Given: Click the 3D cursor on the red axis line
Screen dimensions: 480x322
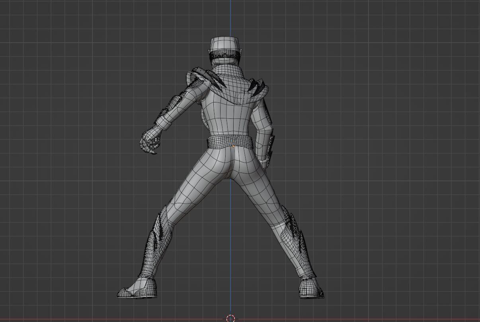Looking at the screenshot, I should click(230, 318).
